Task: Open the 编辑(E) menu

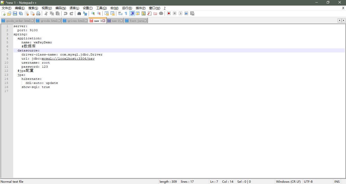Action: [20, 8]
